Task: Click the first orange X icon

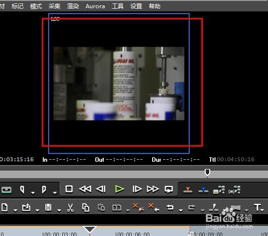Action: point(138,207)
